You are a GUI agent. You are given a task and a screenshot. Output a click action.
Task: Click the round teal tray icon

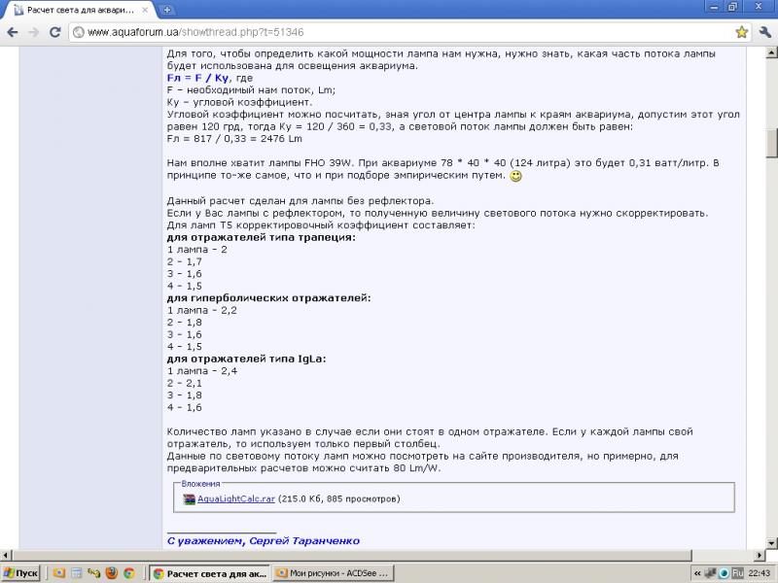(724, 573)
